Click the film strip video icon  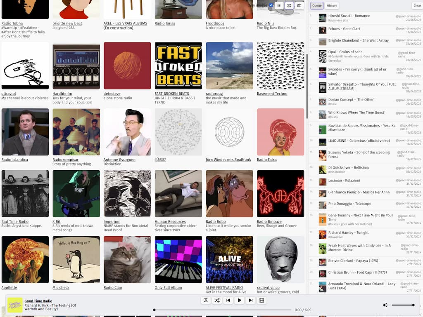(261, 301)
